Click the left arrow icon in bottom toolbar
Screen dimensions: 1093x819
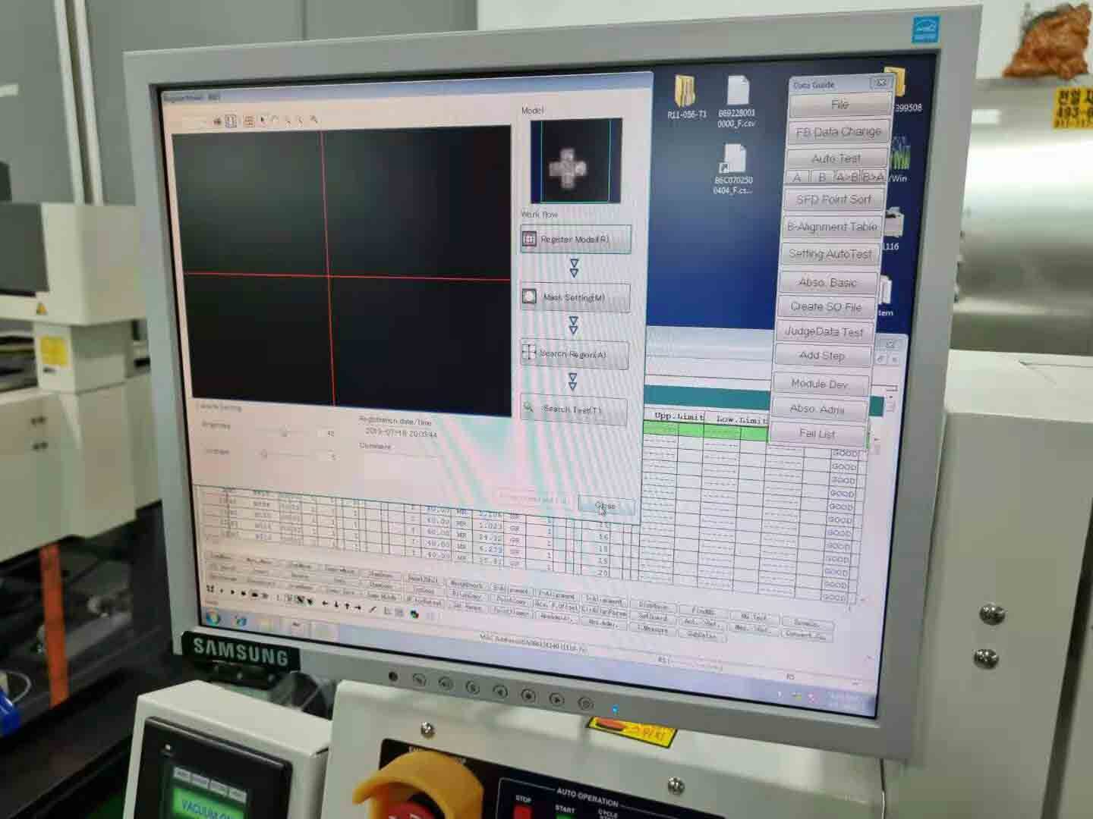click(326, 603)
